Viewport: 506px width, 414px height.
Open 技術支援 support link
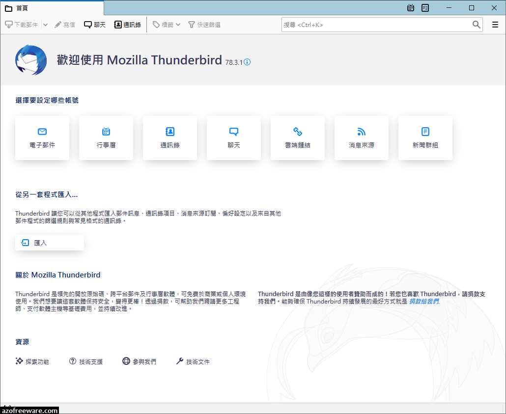click(86, 362)
